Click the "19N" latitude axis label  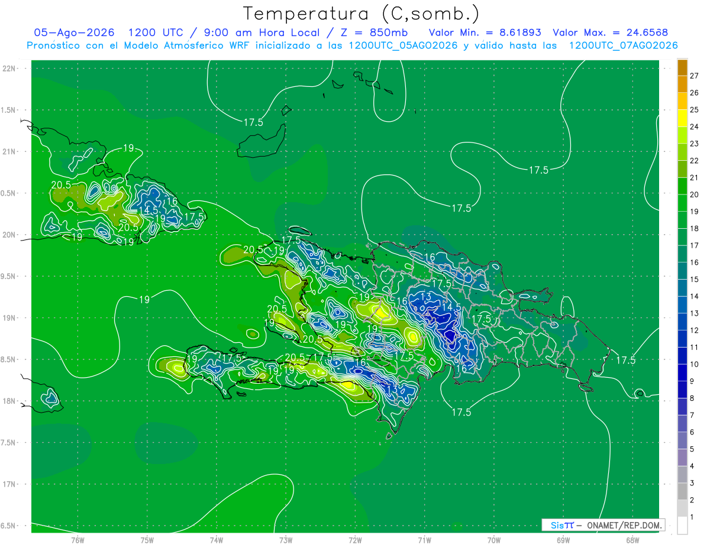(x=9, y=317)
